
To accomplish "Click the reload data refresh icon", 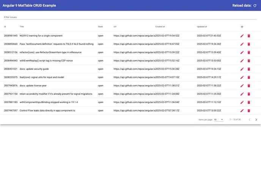I will 255,6.
